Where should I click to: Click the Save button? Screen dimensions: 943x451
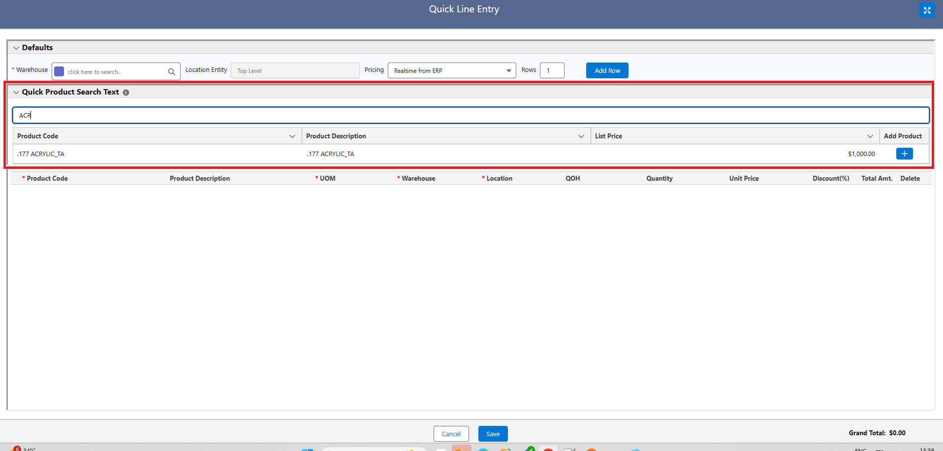[x=493, y=434]
